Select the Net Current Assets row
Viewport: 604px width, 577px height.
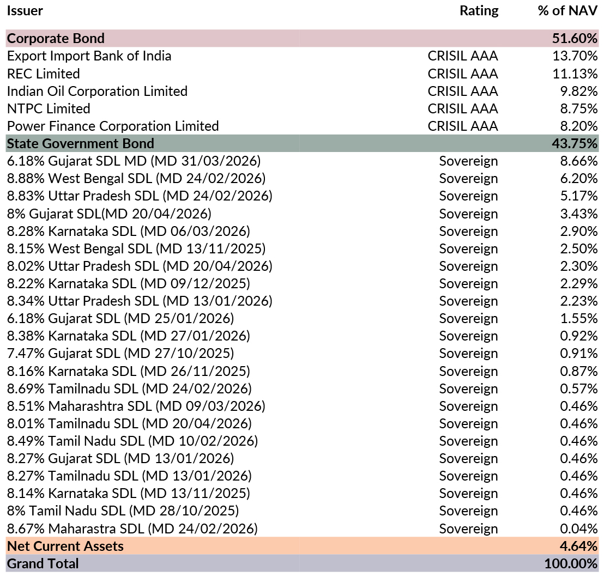65,546
